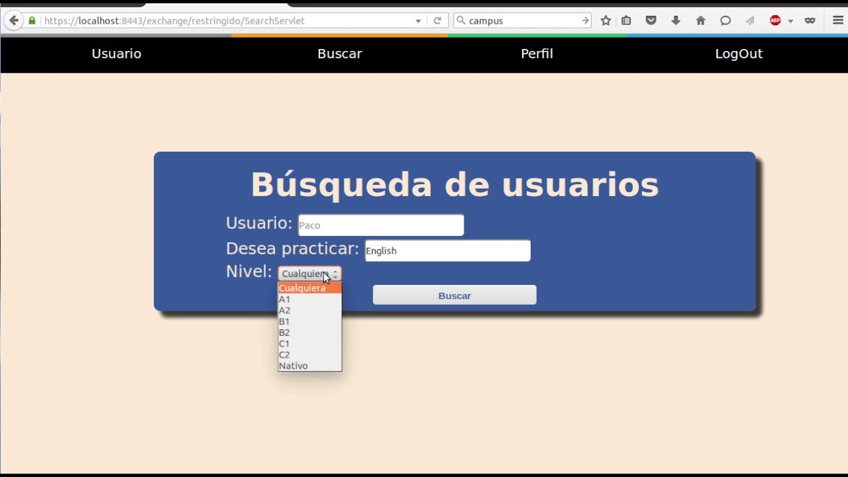Open the hamburger browser menu

(837, 21)
